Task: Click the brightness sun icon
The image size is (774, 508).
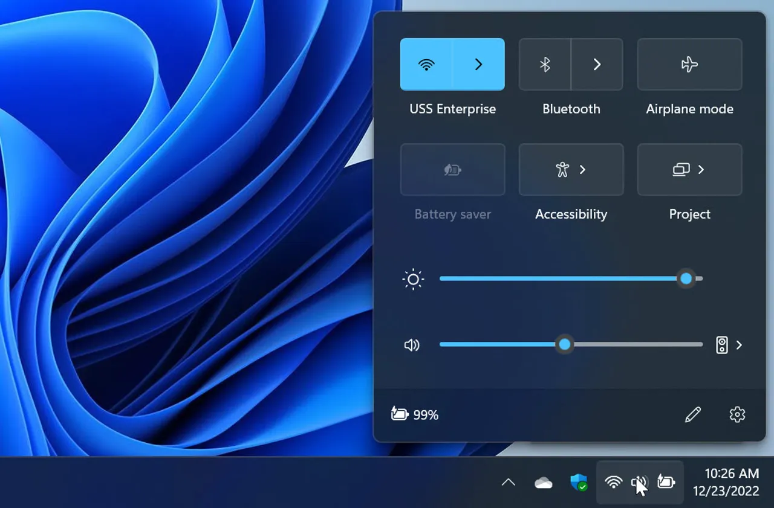Action: coord(414,279)
